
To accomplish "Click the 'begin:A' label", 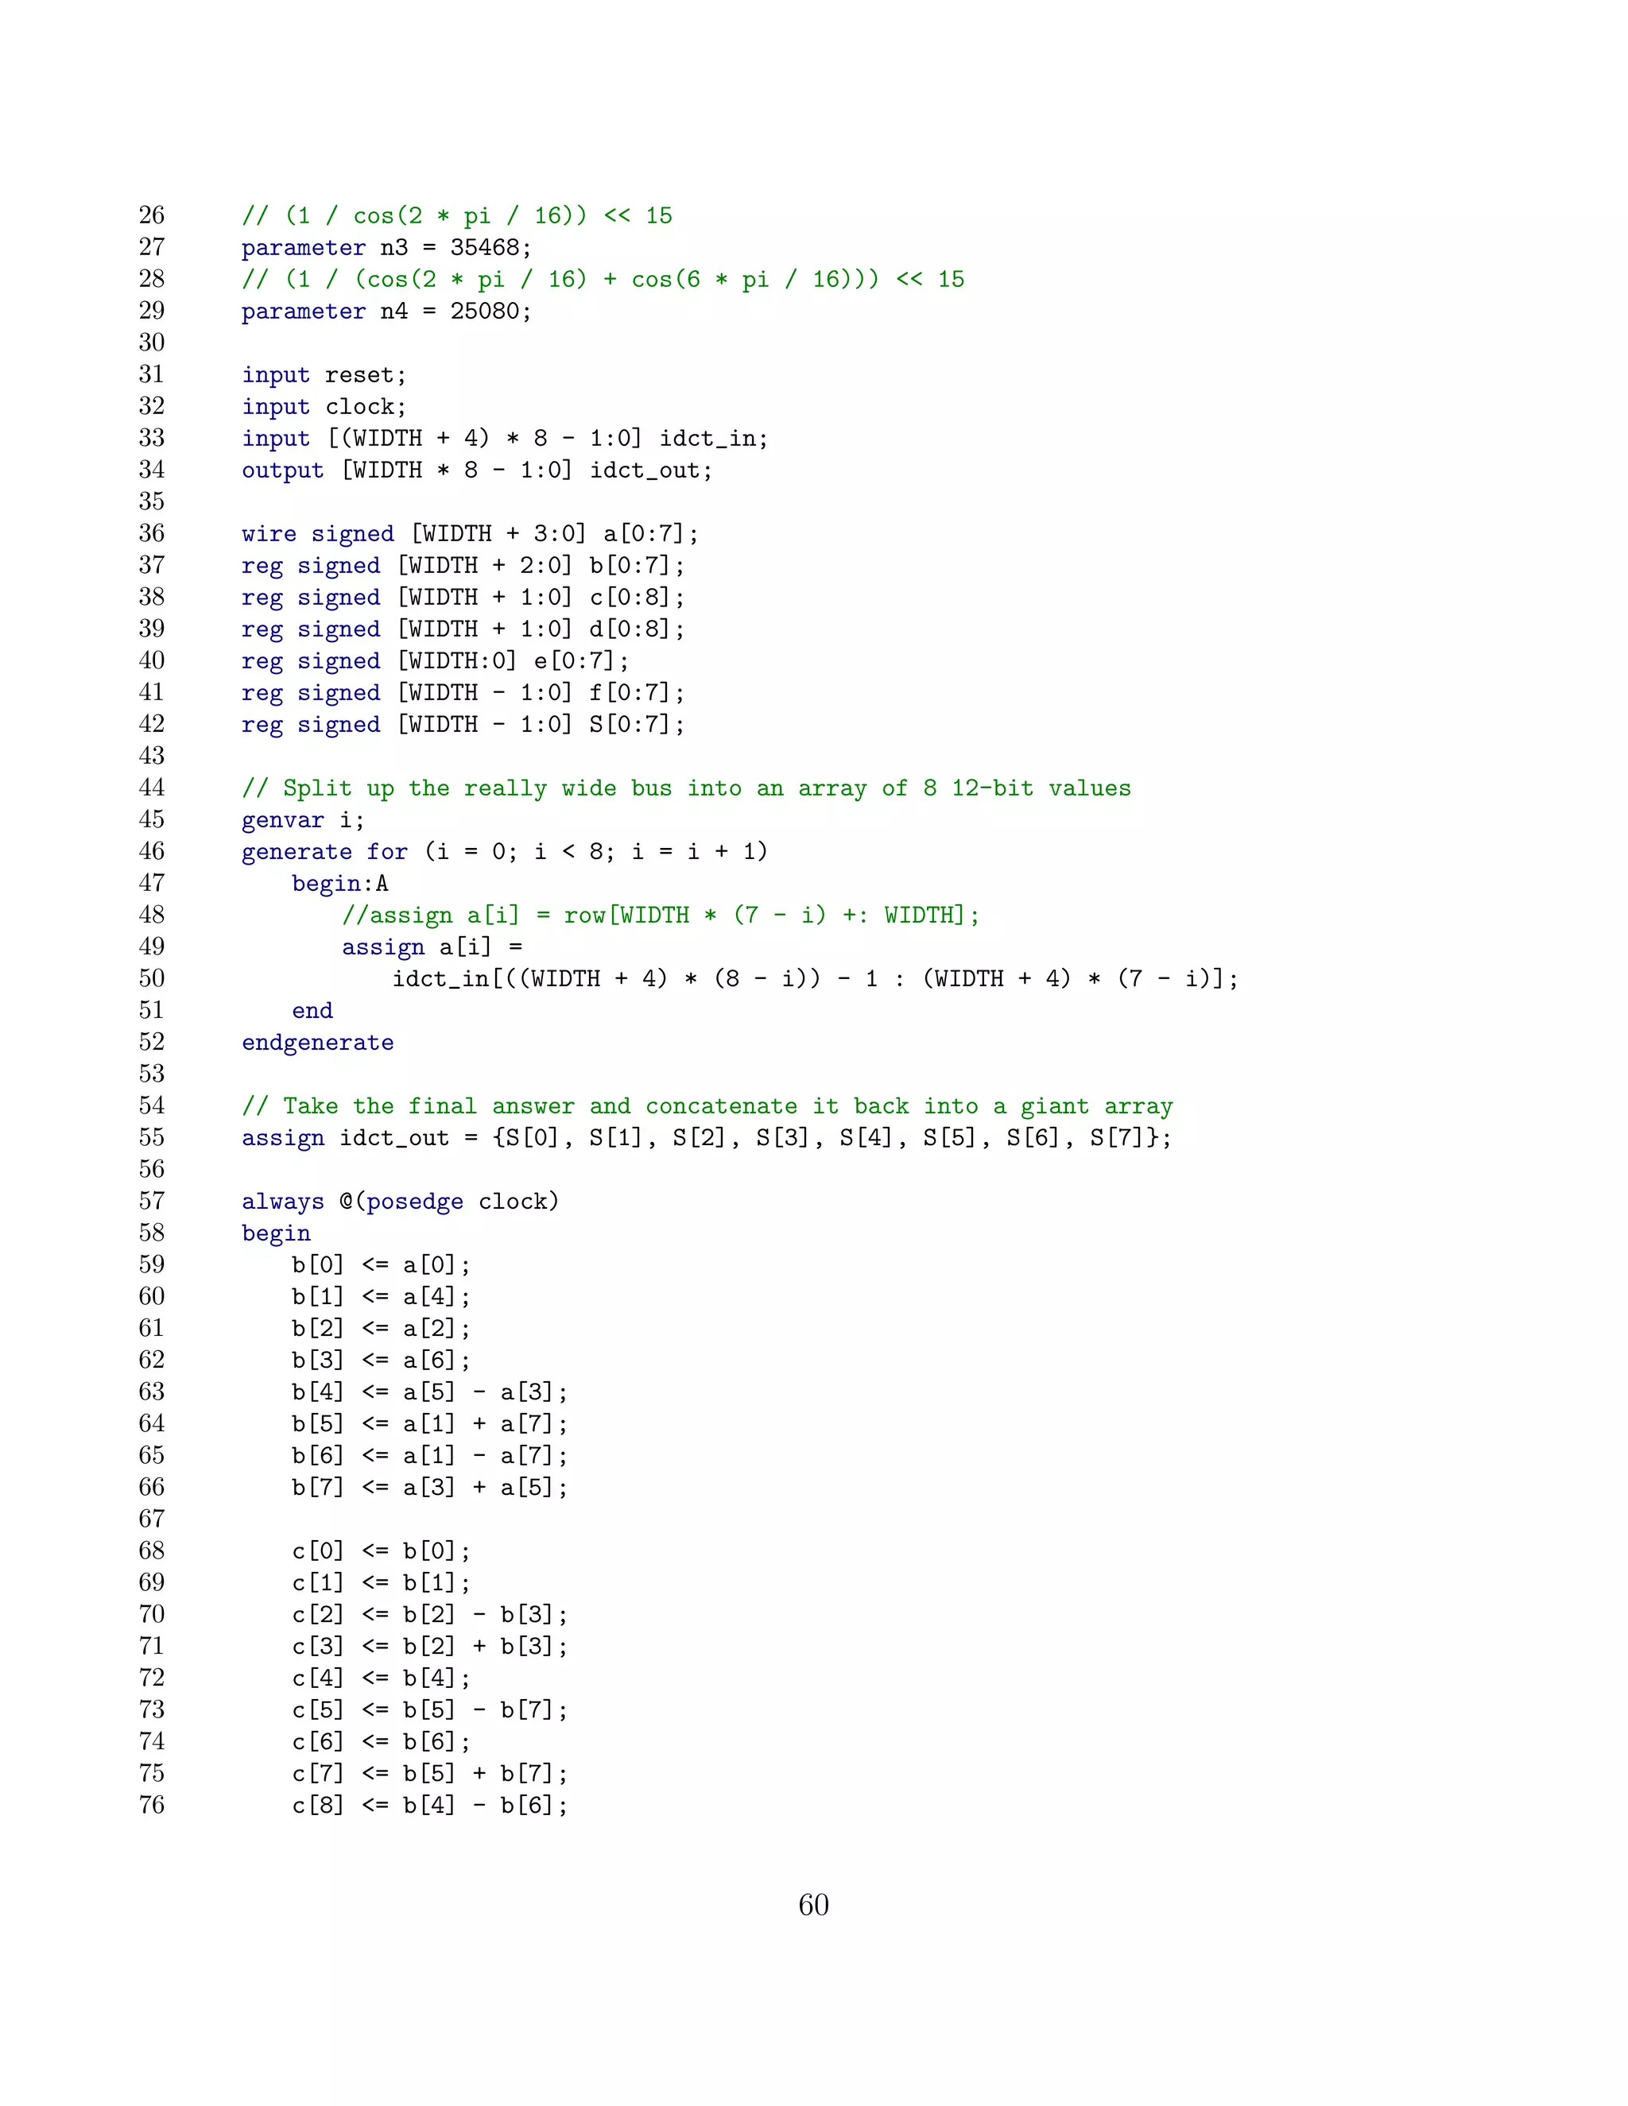I will (340, 883).
